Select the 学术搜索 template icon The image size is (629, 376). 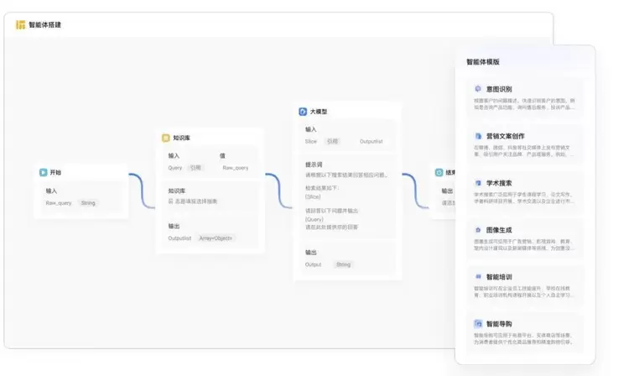pos(478,182)
